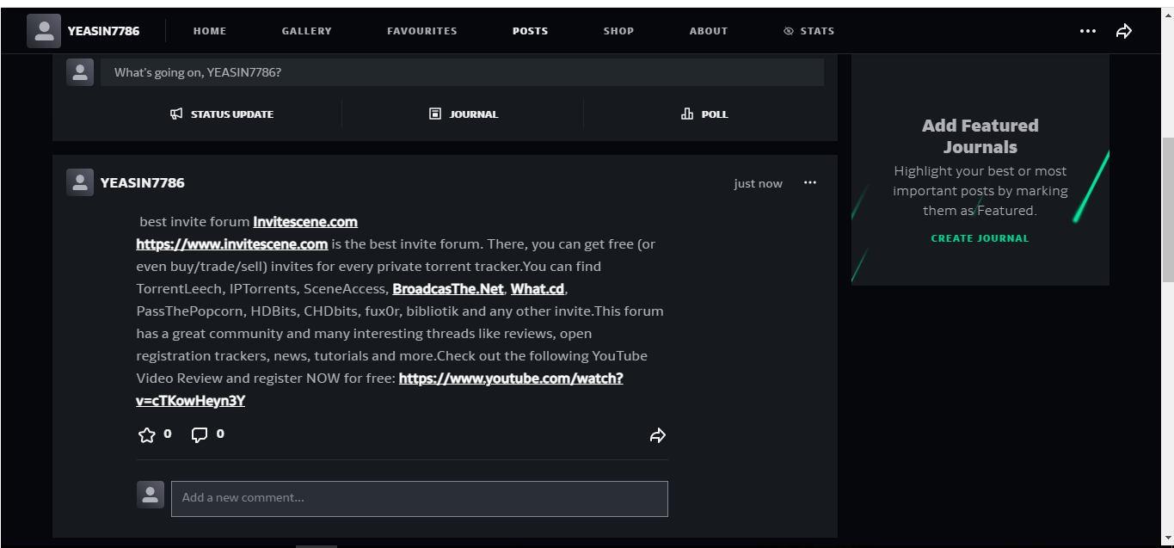Expand the top bar more options menu
Image resolution: width=1174 pixels, height=548 pixels.
tap(1088, 31)
